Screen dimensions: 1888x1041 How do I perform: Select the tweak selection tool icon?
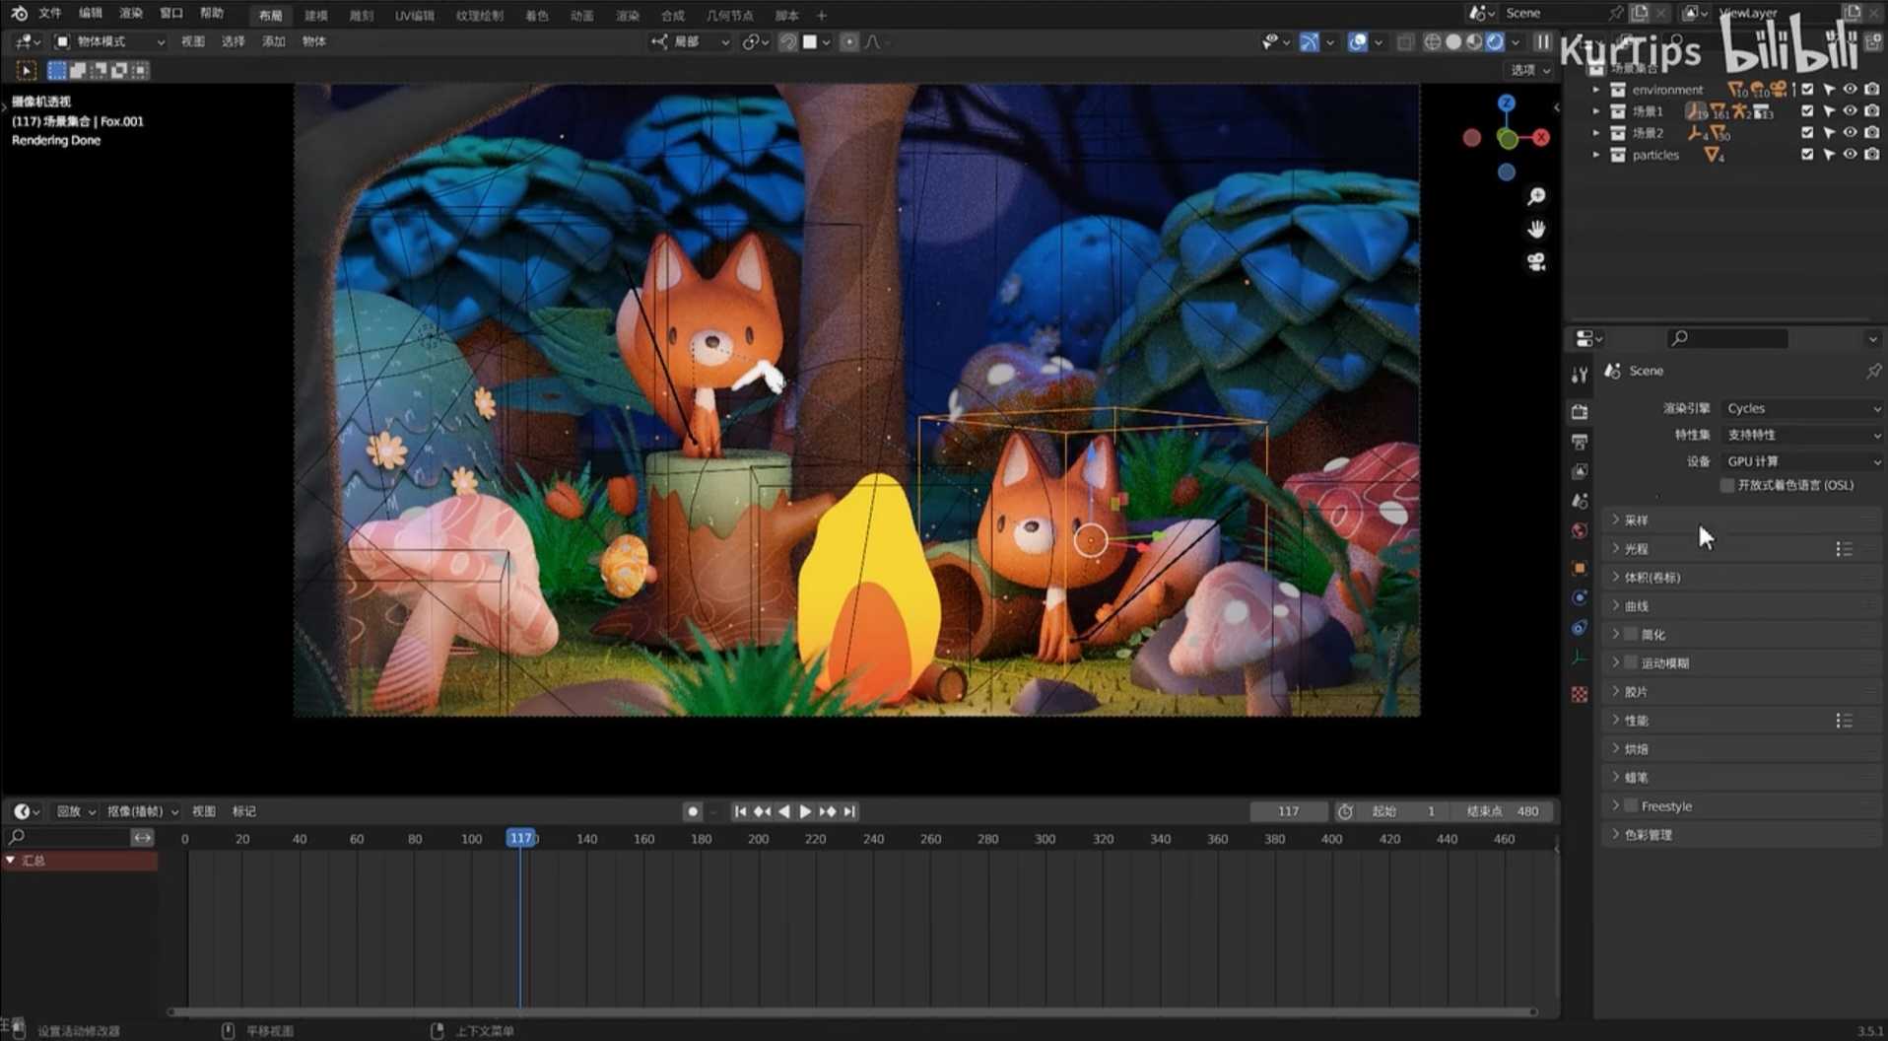pyautogui.click(x=27, y=70)
